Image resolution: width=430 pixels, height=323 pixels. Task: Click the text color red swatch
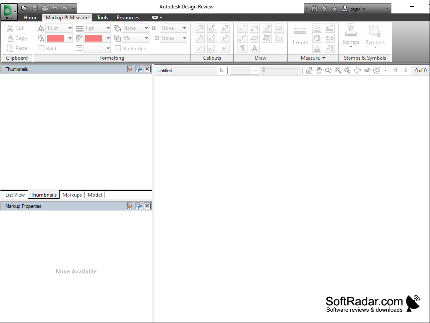point(55,38)
